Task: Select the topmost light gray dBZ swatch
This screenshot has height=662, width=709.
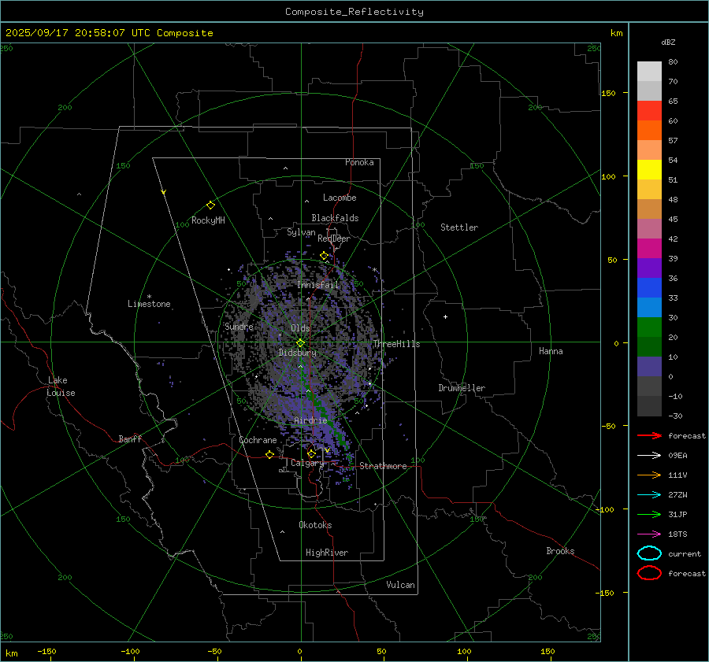Action: [649, 72]
